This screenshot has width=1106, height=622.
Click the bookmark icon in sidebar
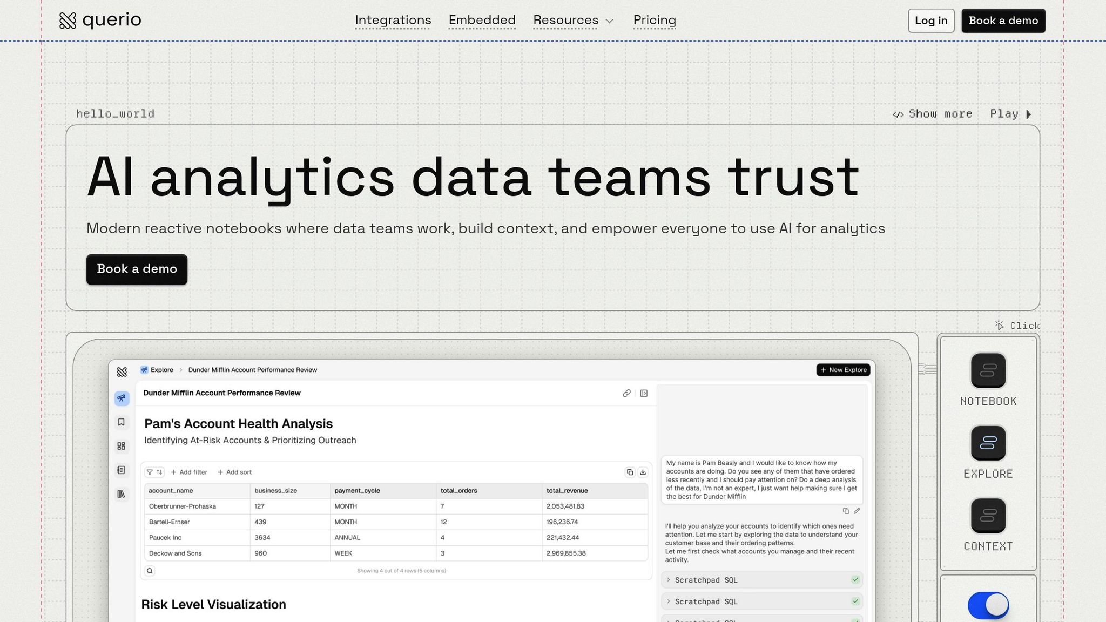tap(122, 422)
